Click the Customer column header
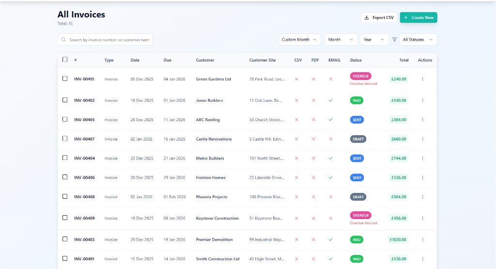496x269 pixels. point(205,60)
